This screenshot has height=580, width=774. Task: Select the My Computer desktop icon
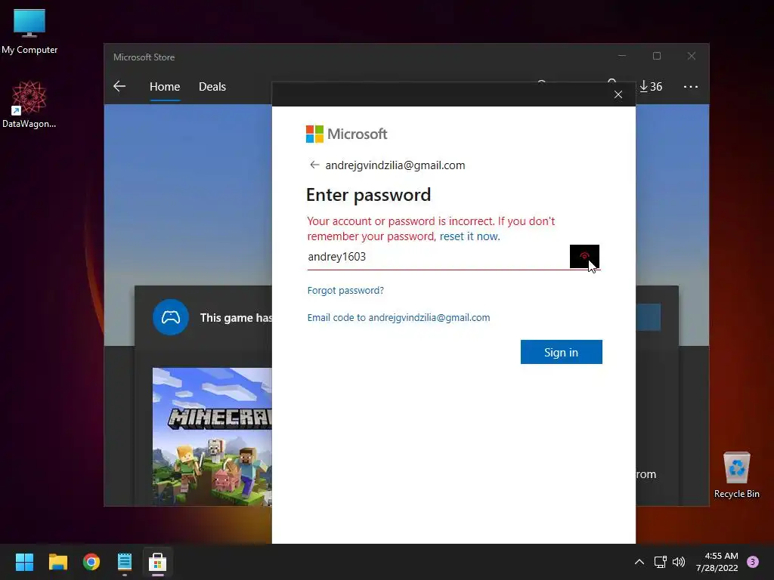(x=29, y=32)
